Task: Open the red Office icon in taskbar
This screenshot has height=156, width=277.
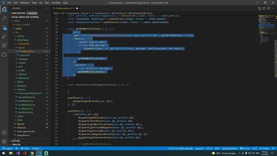Action: pos(25,153)
